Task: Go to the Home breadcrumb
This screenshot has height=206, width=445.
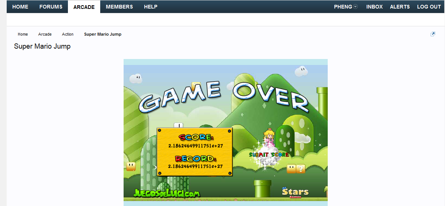Action: (x=23, y=34)
